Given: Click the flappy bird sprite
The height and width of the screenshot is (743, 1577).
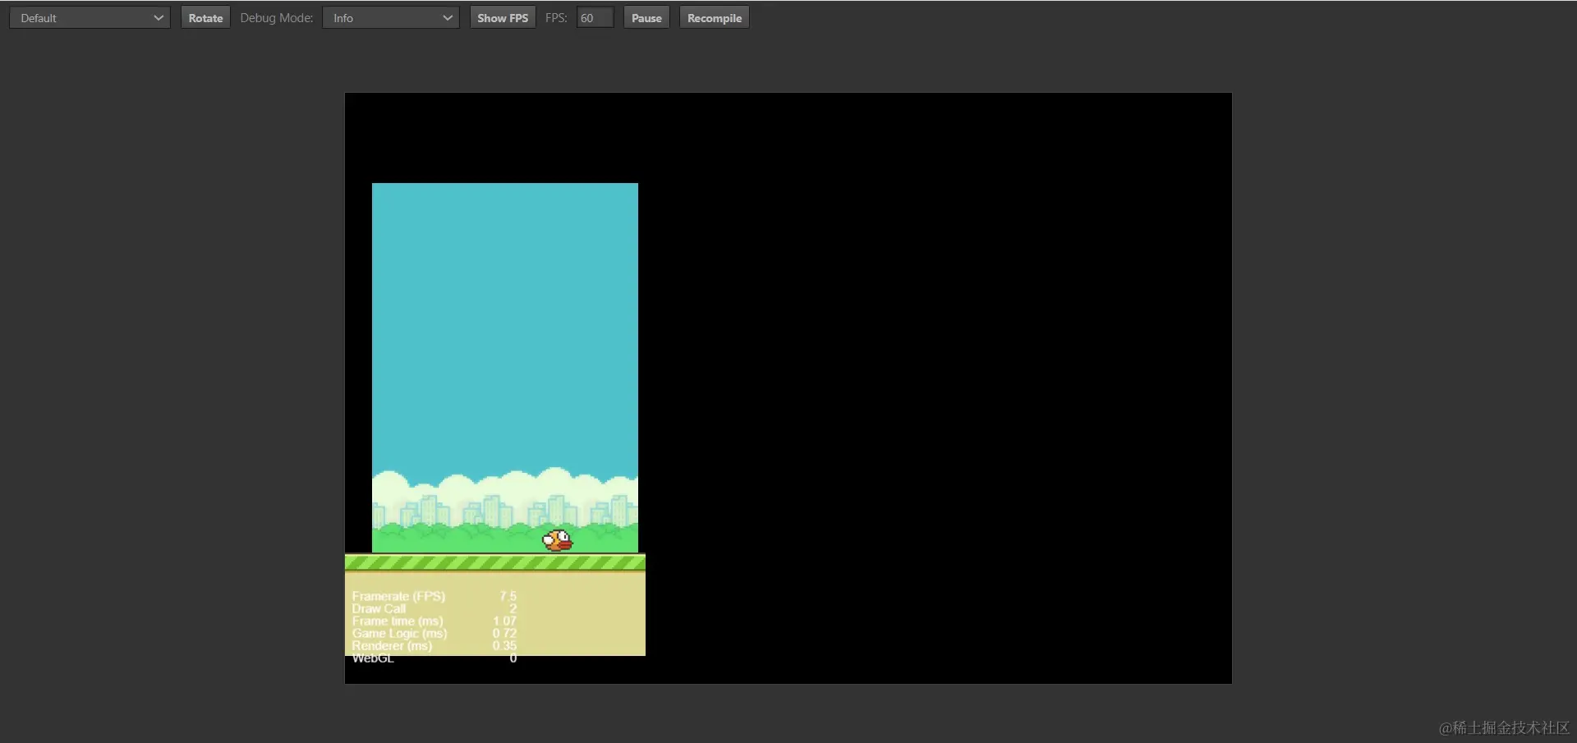Looking at the screenshot, I should coord(558,540).
